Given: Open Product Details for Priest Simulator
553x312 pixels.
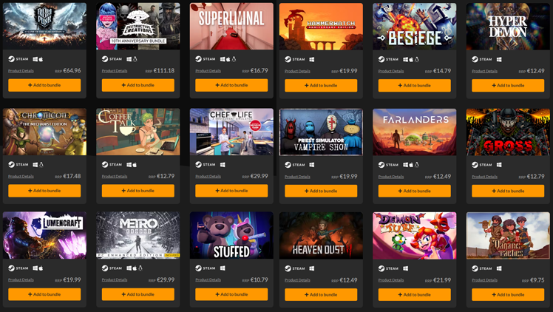Looking at the screenshot, I should click(x=297, y=177).
